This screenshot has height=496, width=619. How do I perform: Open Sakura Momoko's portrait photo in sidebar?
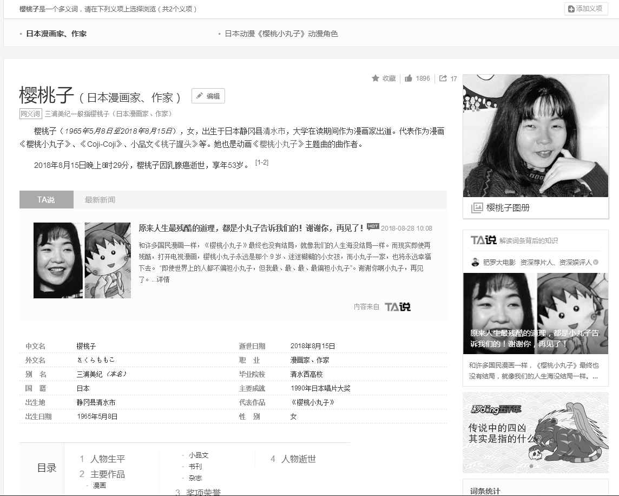pos(535,135)
